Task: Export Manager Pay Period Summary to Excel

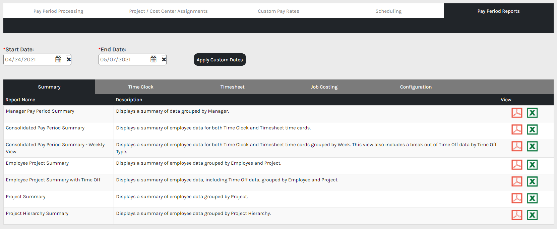Action: pyautogui.click(x=532, y=113)
